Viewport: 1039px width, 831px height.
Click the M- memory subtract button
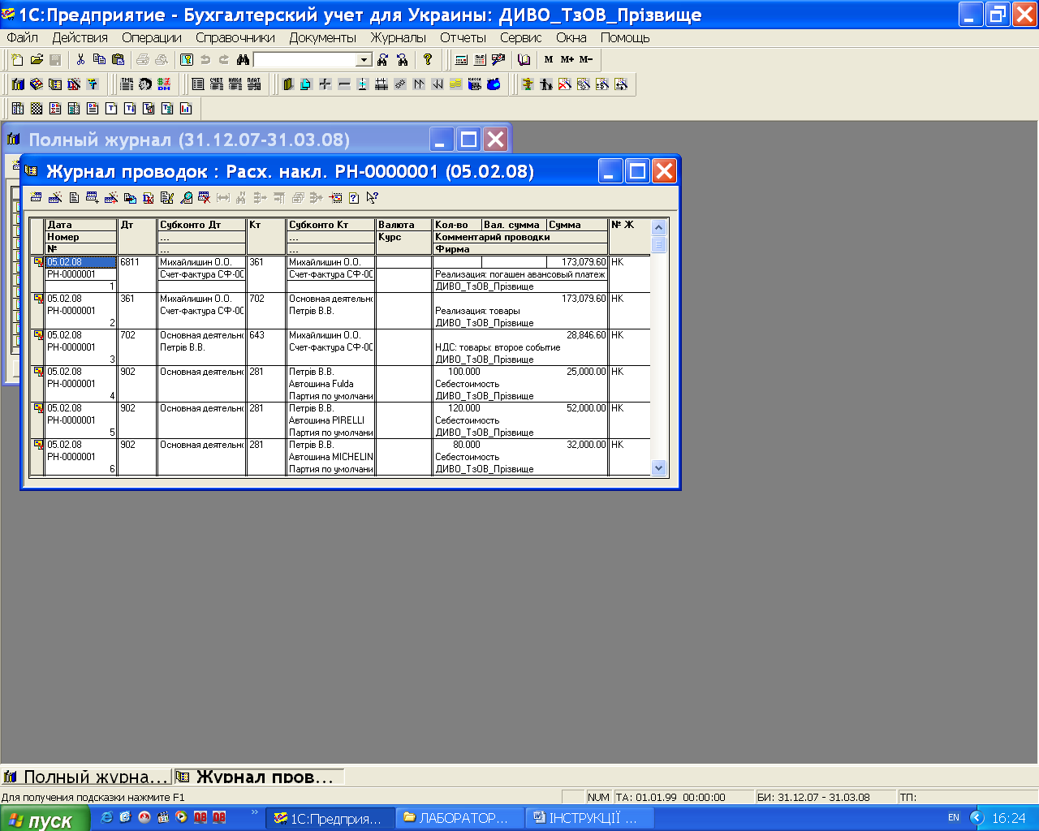(586, 59)
